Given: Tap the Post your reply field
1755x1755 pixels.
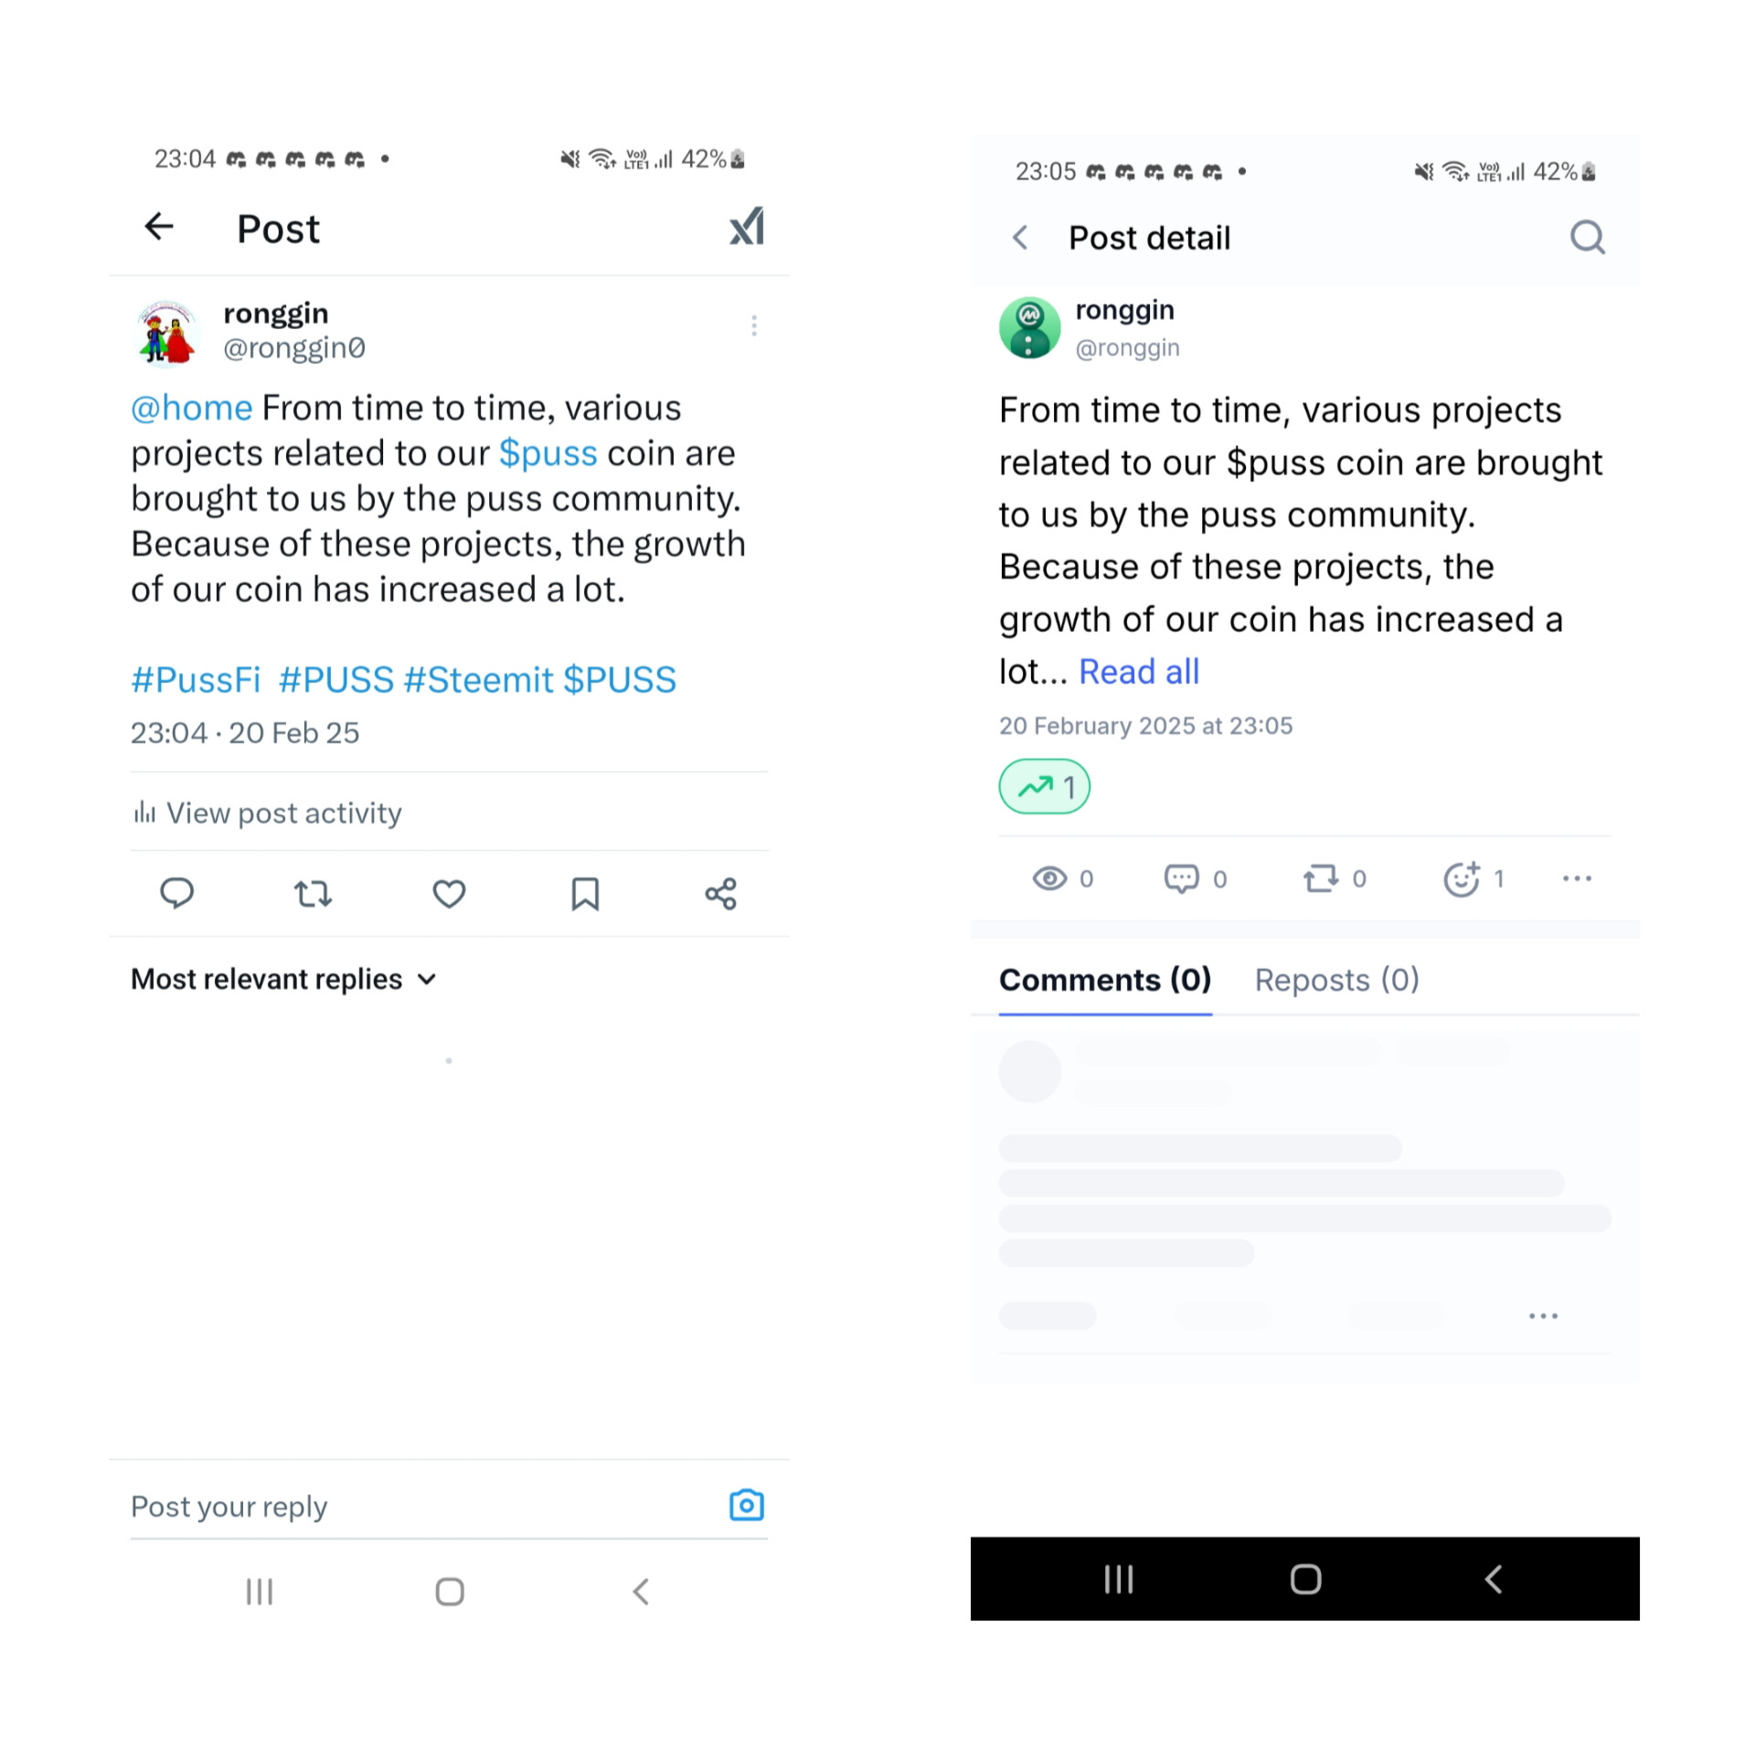Looking at the screenshot, I should pyautogui.click(x=420, y=1505).
